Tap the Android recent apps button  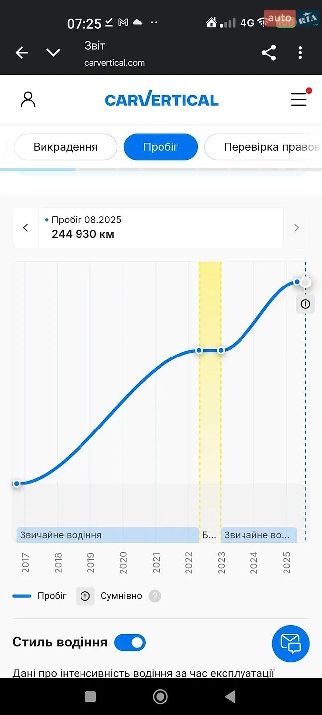tap(90, 697)
